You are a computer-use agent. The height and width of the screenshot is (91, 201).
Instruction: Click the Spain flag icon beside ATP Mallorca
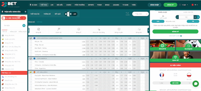coord(34,72)
